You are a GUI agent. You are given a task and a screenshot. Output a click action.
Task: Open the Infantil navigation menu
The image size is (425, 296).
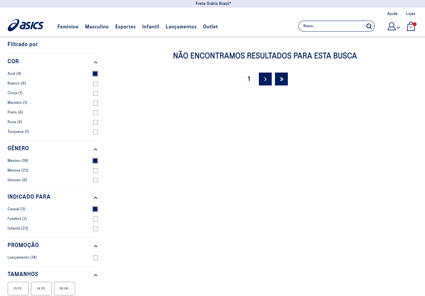pos(151,27)
